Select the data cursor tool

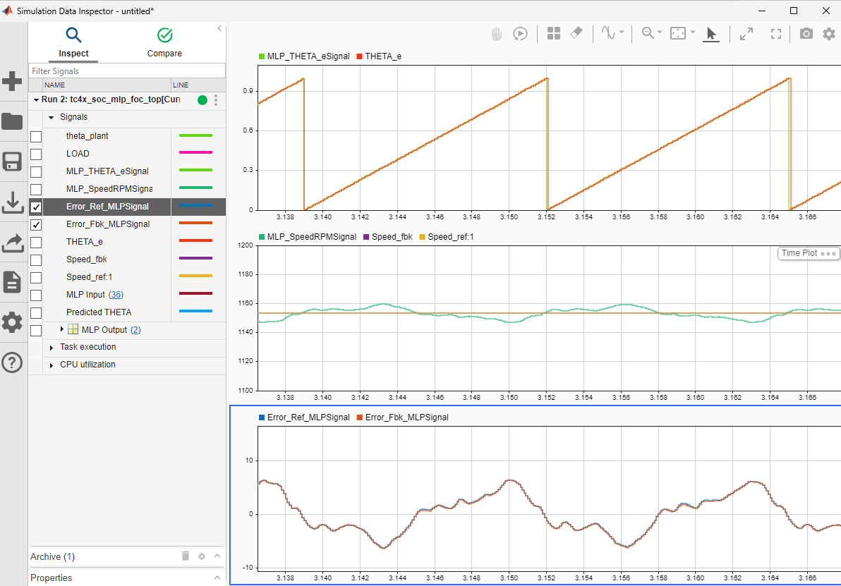[x=609, y=33]
